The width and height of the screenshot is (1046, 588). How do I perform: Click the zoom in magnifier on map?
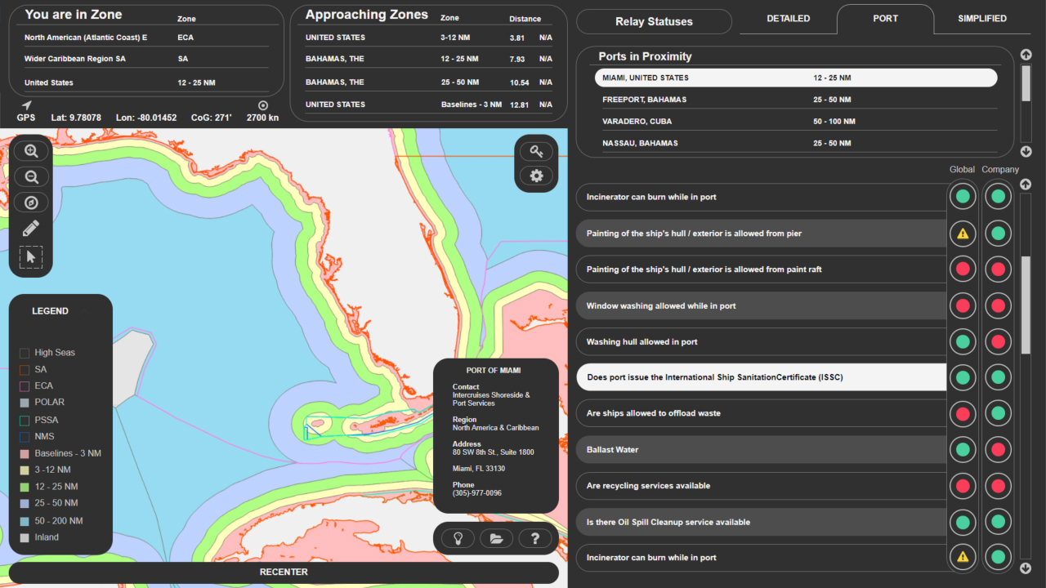tap(32, 151)
